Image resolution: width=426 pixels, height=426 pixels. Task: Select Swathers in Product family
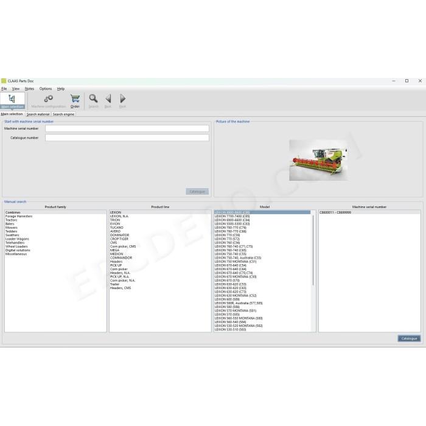coord(55,236)
